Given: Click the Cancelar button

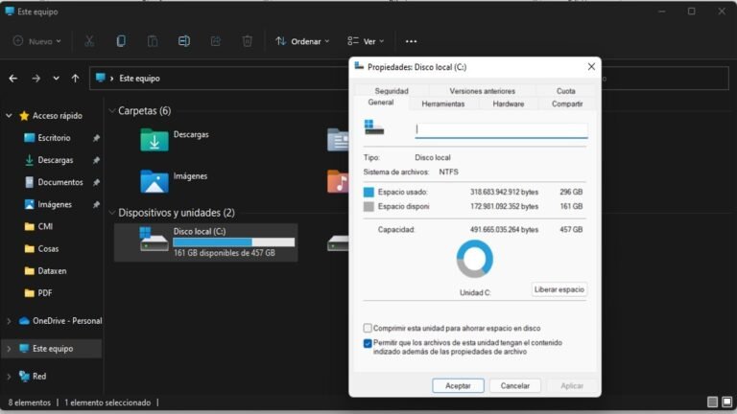Looking at the screenshot, I should pyautogui.click(x=515, y=386).
